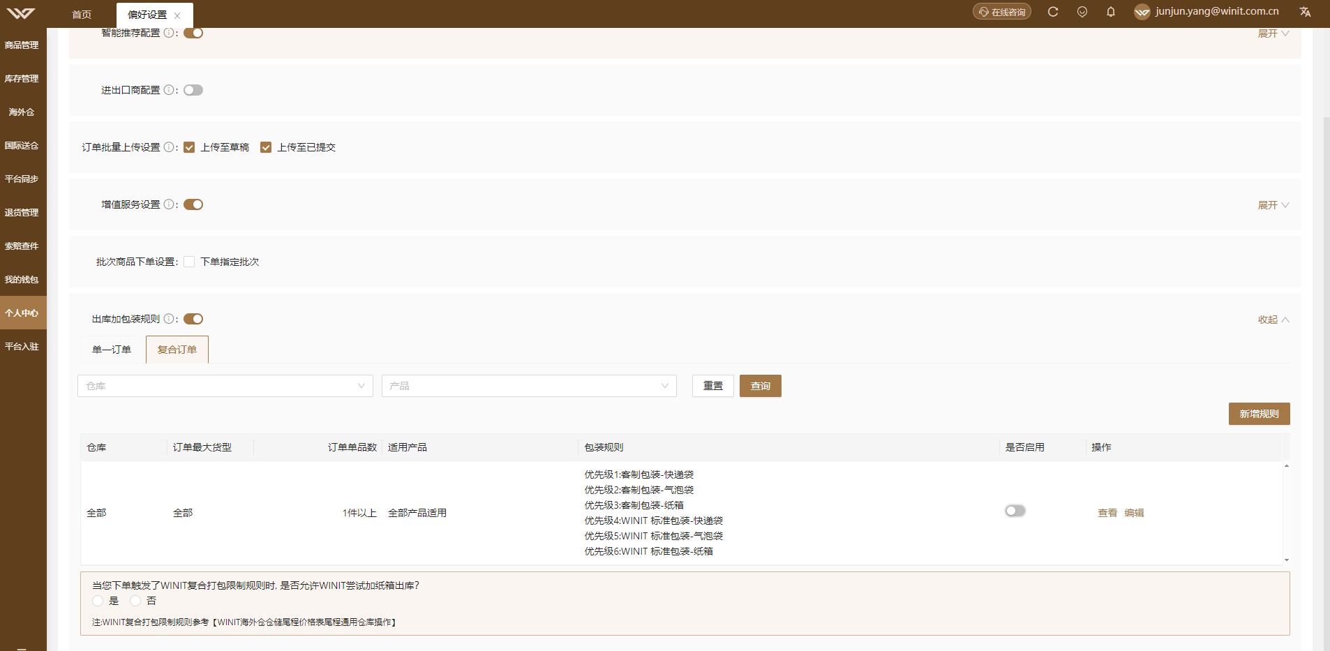The image size is (1330, 651).
Task: Click the user avatar icon
Action: tap(1142, 12)
